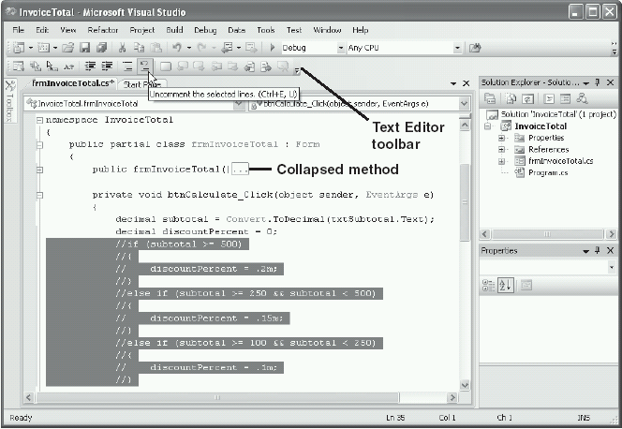
Task: Cut selection with the scissors icon
Action: [122, 48]
